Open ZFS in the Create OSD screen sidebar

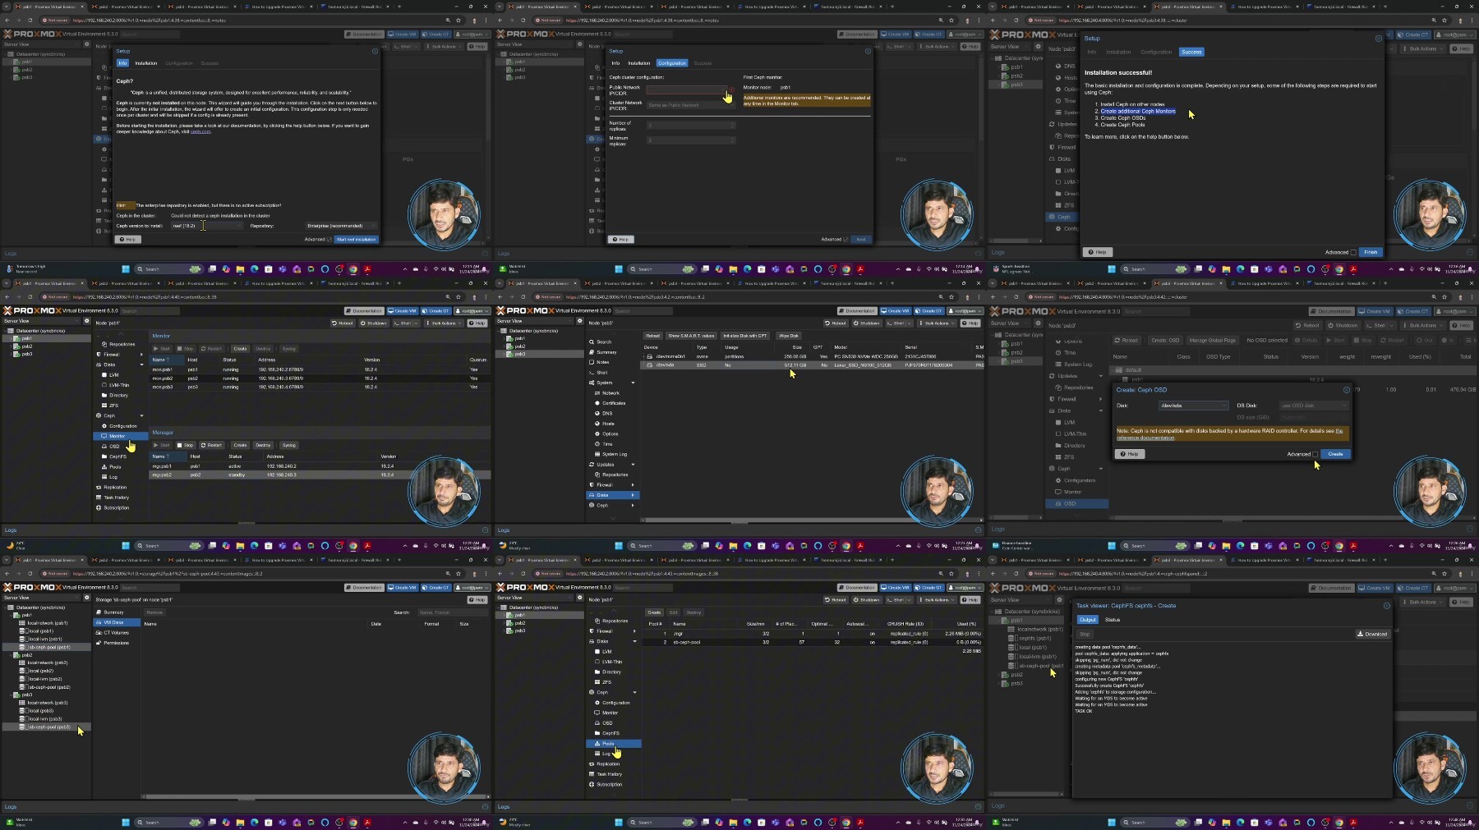(1068, 457)
